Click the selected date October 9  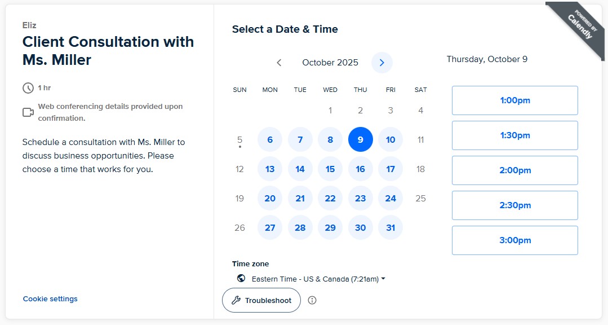(x=361, y=140)
